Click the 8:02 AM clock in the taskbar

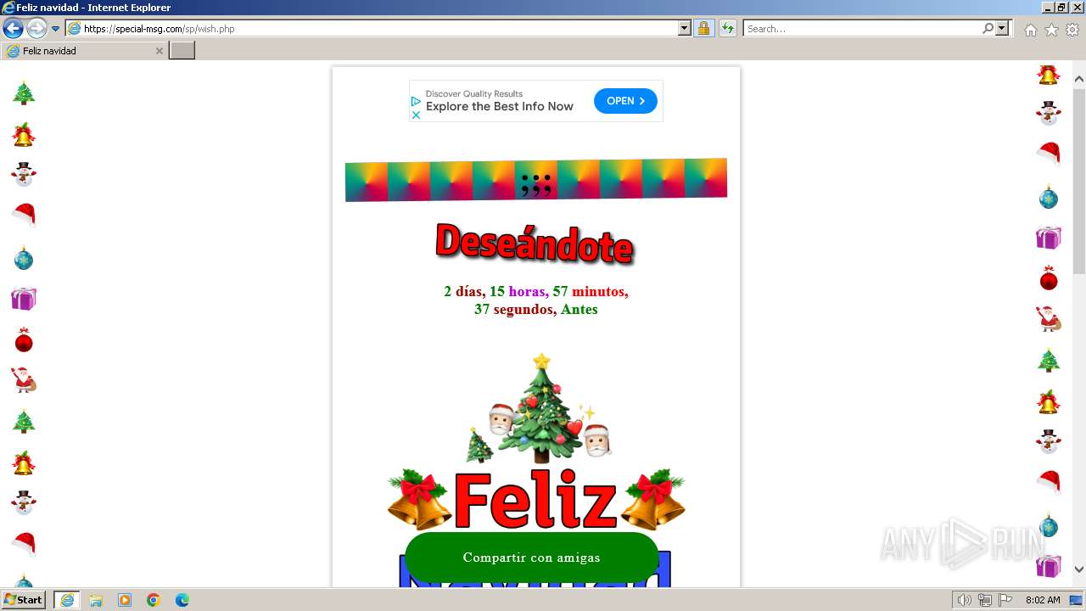1043,600
